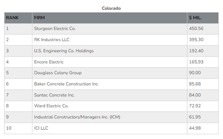Select the Suntec Concrete Inc. cell
Viewport: 223px width, 139px height.
[54, 95]
